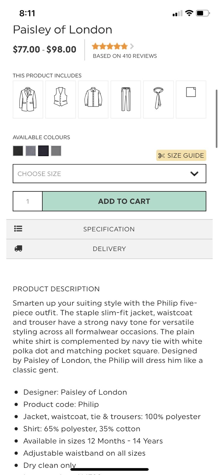Tap the trousers icon
Screen dimensions: 219x475
(x=126, y=99)
